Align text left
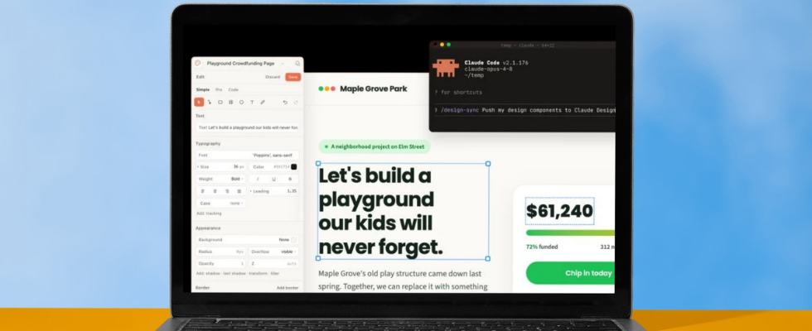812x331 pixels. point(203,191)
